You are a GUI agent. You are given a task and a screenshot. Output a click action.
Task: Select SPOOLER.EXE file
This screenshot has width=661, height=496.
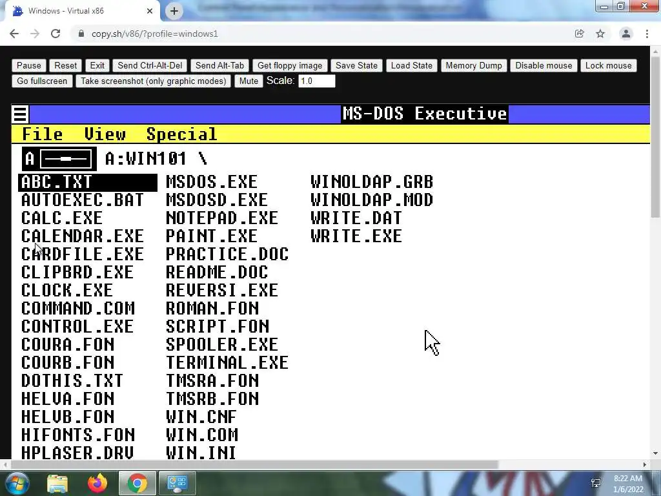pos(222,345)
